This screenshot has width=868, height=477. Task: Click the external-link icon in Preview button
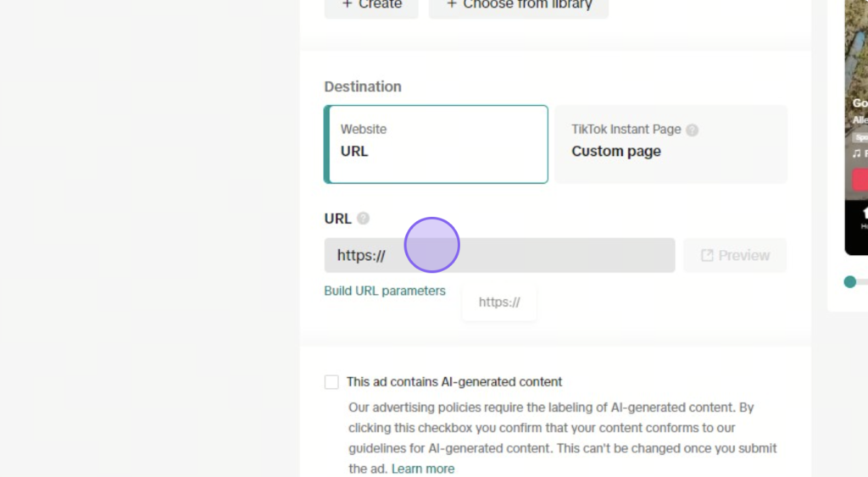[x=707, y=255]
